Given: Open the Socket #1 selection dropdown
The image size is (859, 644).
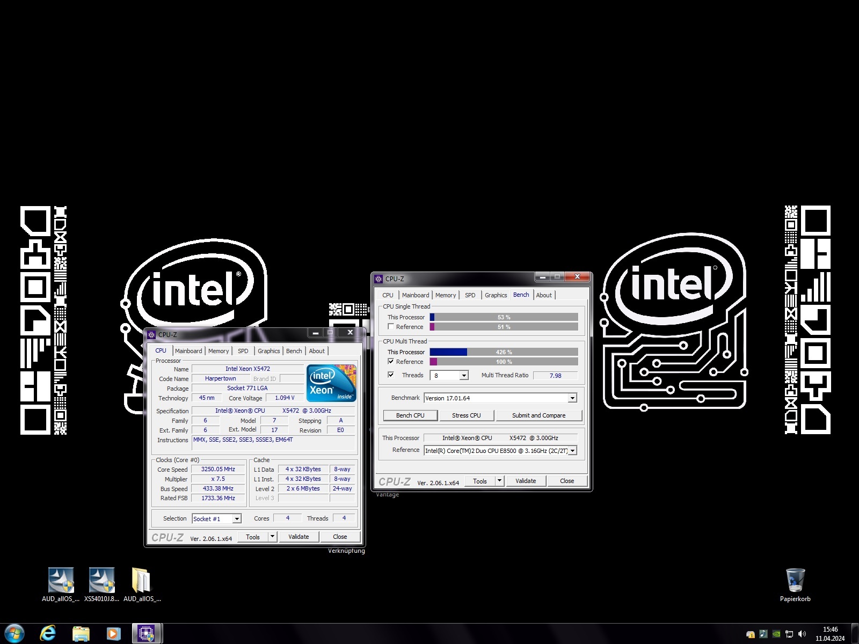Looking at the screenshot, I should (x=237, y=519).
